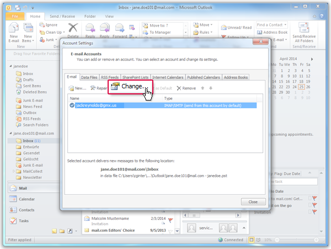Click the Change account button
This screenshot has width=331, height=249.
[x=129, y=87]
